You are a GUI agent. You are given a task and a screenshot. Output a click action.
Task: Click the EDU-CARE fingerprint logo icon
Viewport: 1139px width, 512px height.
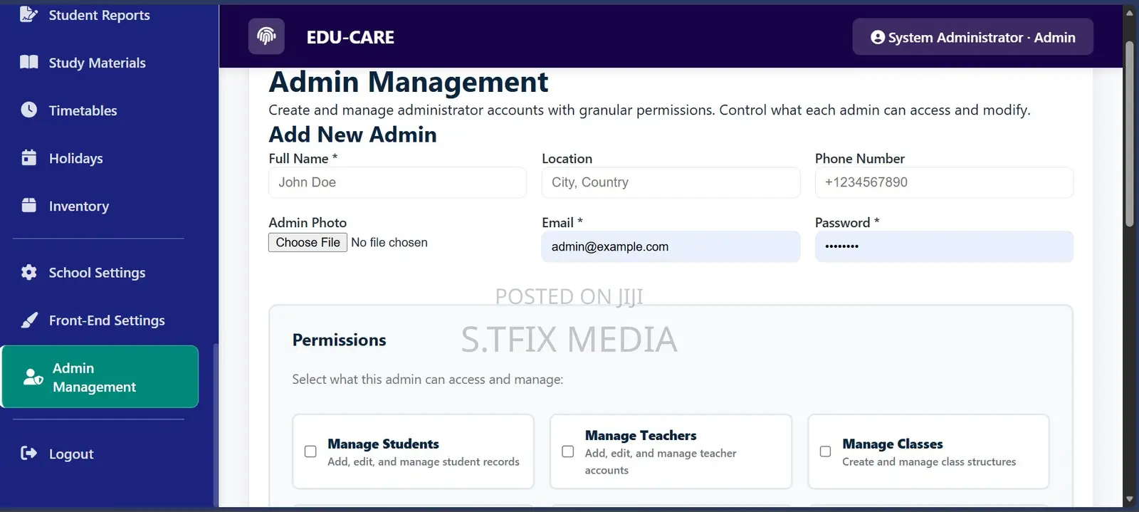[x=266, y=36]
